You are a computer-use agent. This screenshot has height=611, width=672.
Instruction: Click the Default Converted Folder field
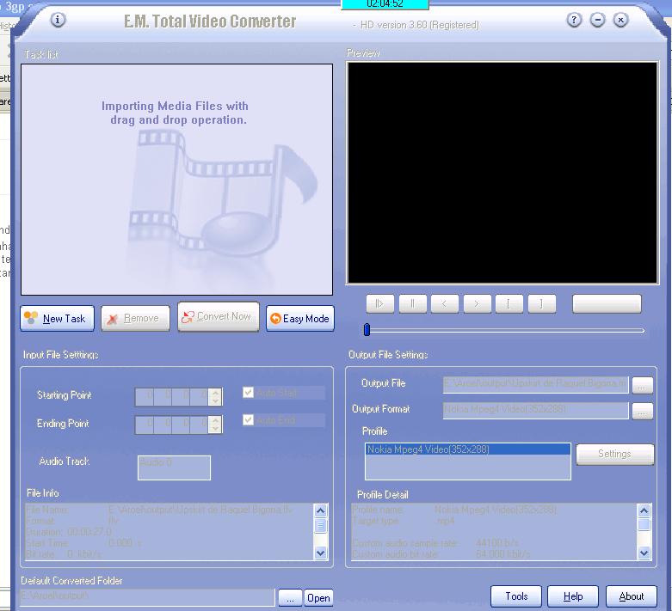click(x=147, y=597)
